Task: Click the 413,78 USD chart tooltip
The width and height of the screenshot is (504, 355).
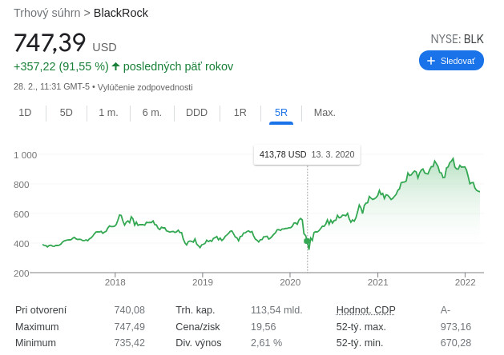Action: [x=307, y=154]
